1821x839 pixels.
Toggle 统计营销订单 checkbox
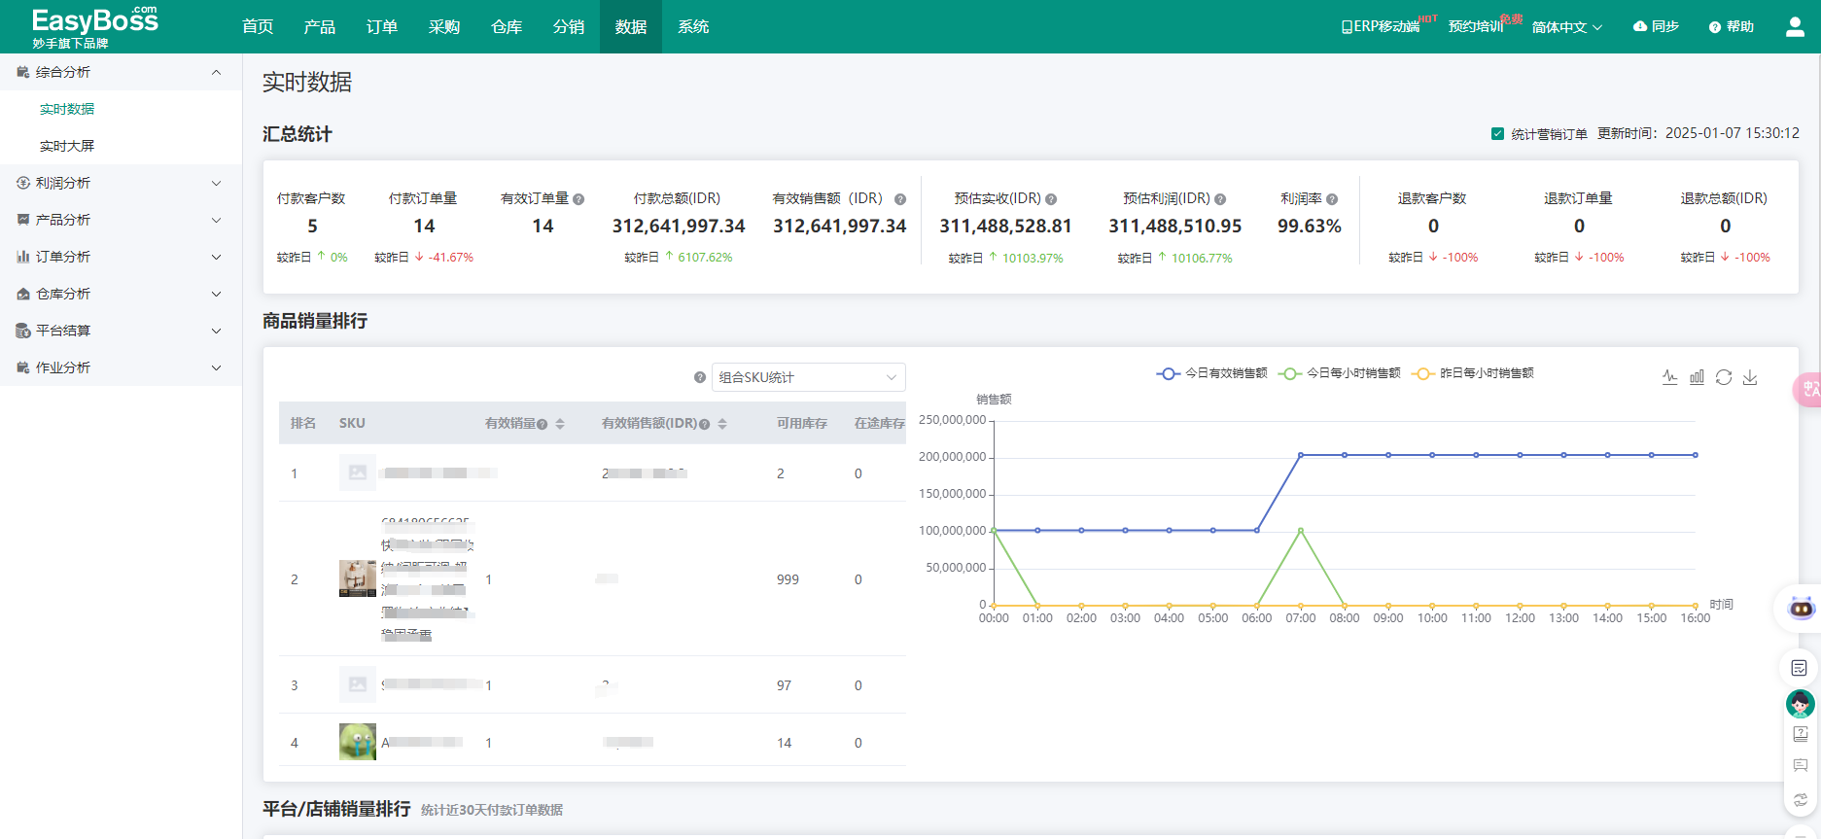1497,134
